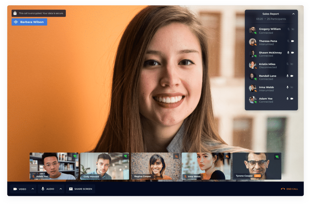Select Adam Yee's video thumbnail

tap(54, 166)
